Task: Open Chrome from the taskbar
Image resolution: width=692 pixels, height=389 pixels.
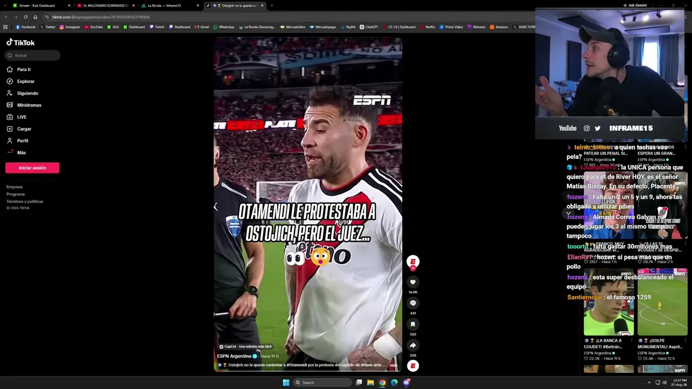Action: point(382,383)
